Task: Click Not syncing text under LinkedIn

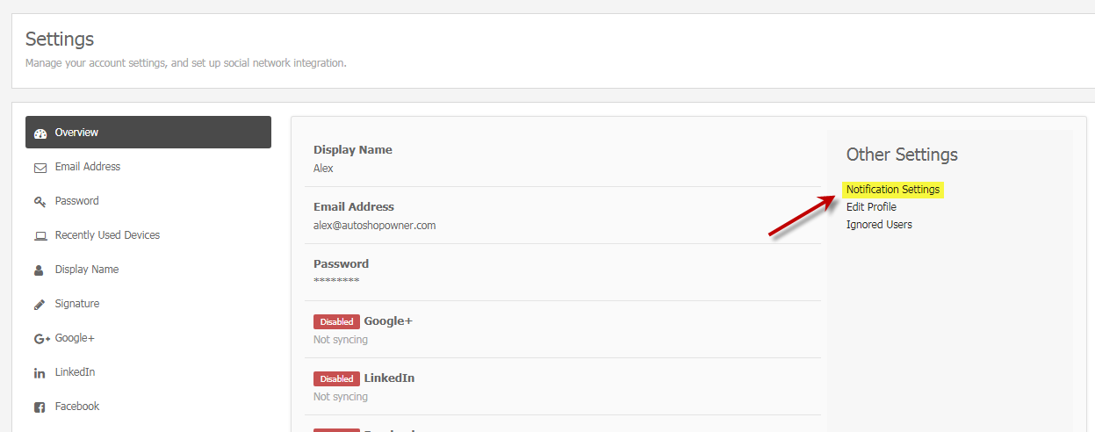Action: pos(341,397)
